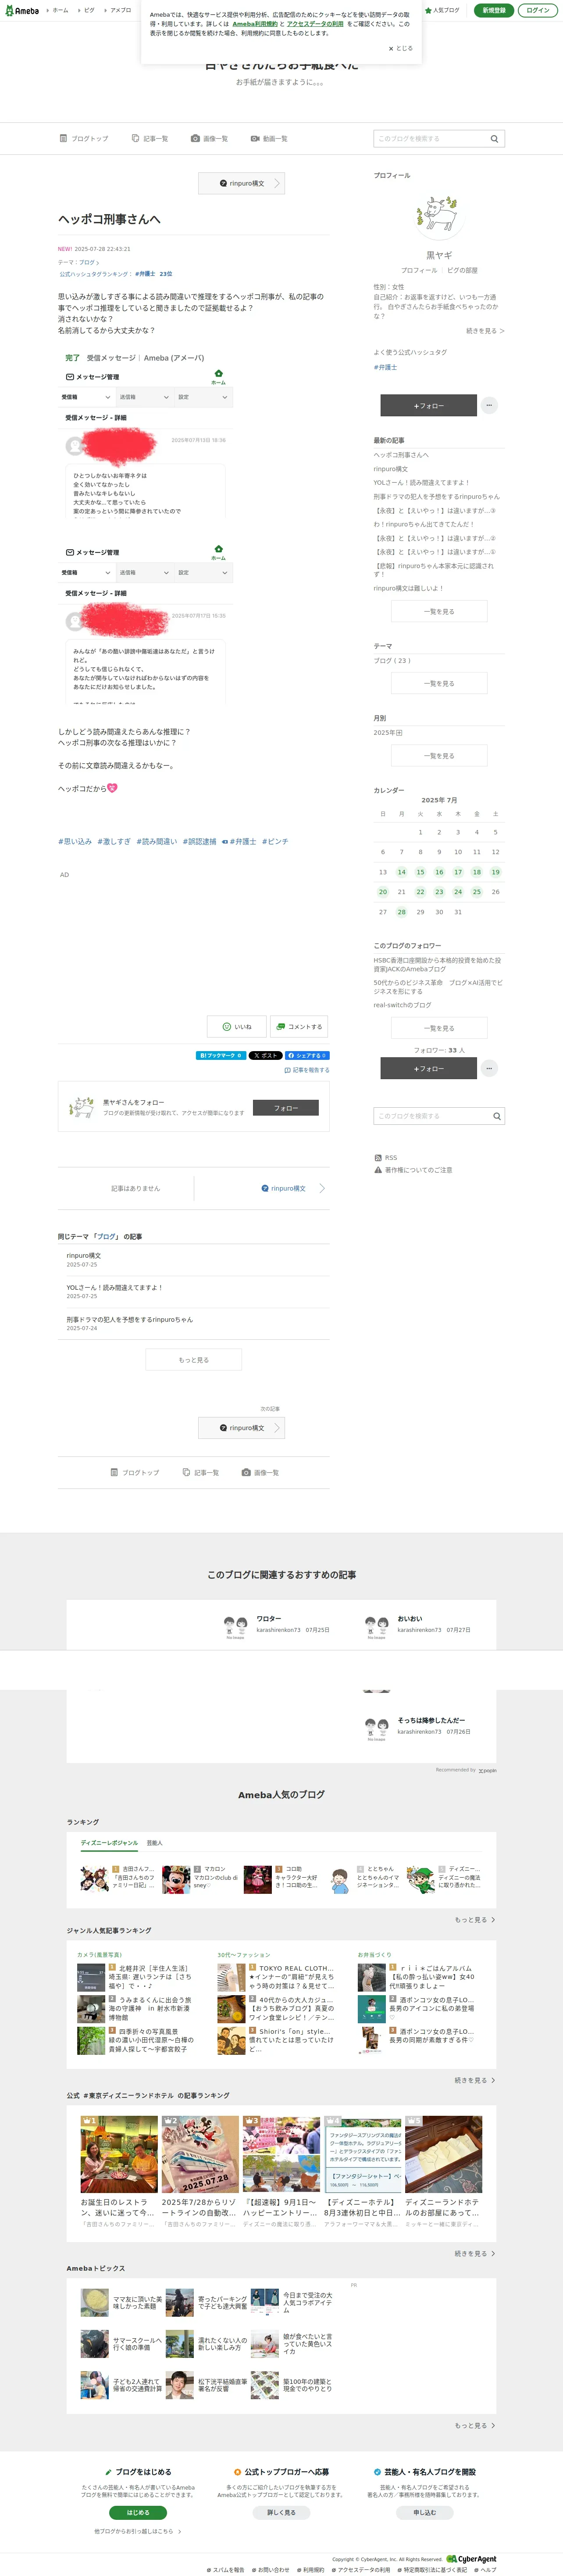This screenshot has width=563, height=2576.
Task: Click the #弁護士 hashtag in the sidebar
Action: coord(385,367)
